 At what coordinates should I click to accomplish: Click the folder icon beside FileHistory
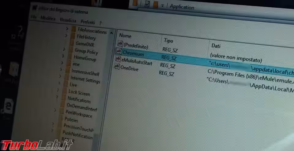[x=73, y=36]
